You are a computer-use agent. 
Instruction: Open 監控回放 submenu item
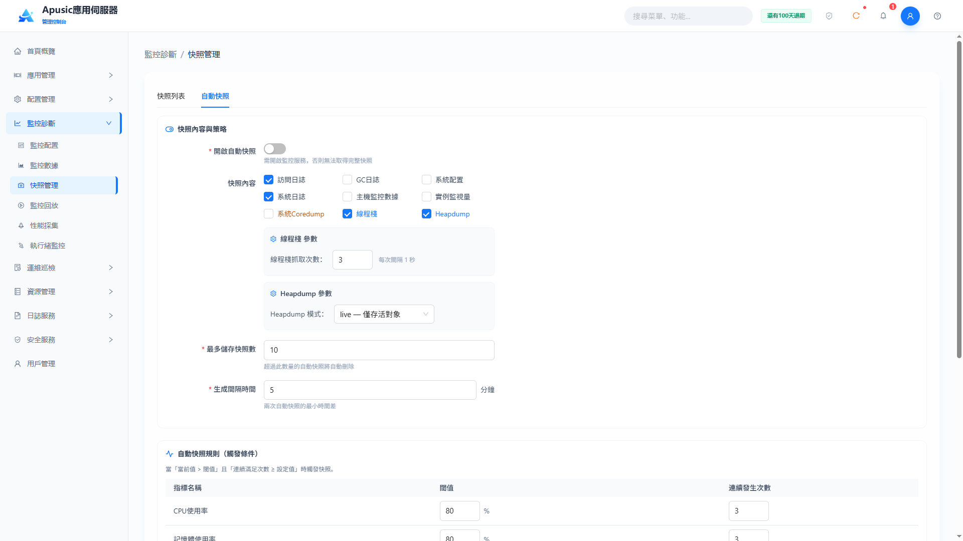point(64,205)
